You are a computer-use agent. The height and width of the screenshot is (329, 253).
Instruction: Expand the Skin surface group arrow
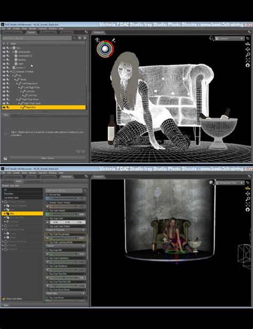4,214
